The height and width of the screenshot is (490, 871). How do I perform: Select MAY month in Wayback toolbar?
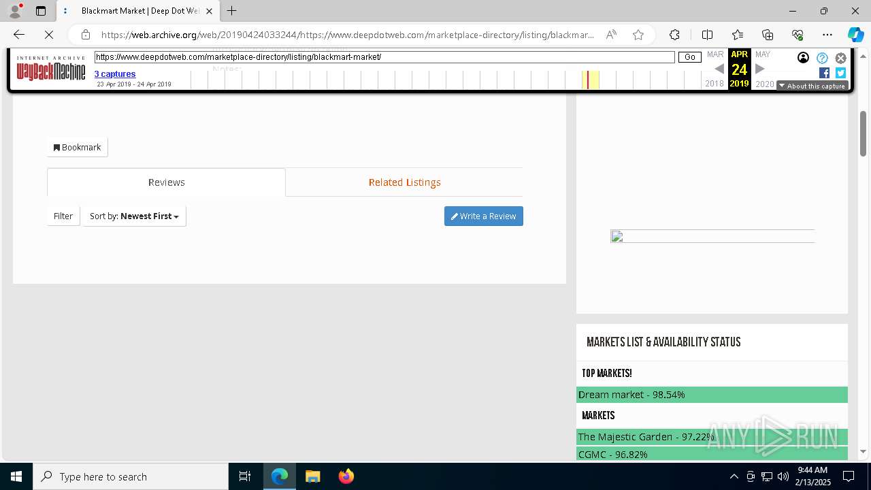[x=763, y=54]
